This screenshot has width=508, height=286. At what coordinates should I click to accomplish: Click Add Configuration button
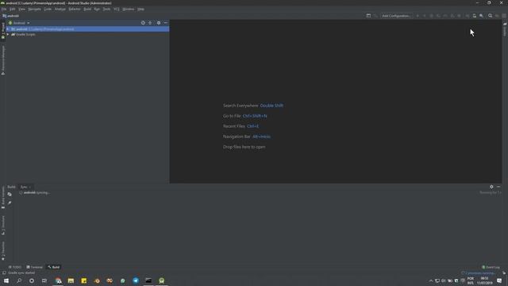pos(396,16)
